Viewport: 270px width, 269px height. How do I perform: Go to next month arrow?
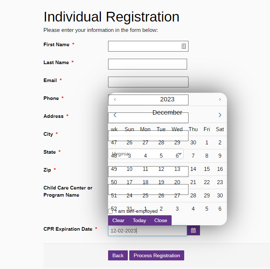point(220,115)
